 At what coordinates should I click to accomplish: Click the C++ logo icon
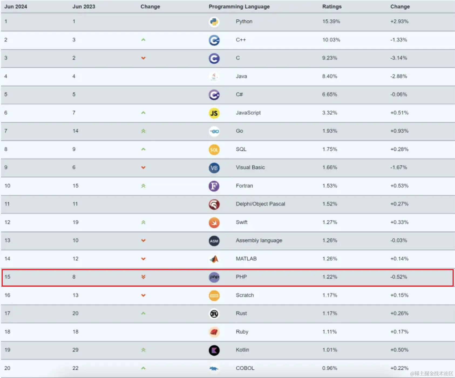pyautogui.click(x=214, y=40)
